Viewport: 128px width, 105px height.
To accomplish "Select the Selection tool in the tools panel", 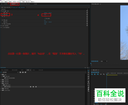I will (88, 71).
